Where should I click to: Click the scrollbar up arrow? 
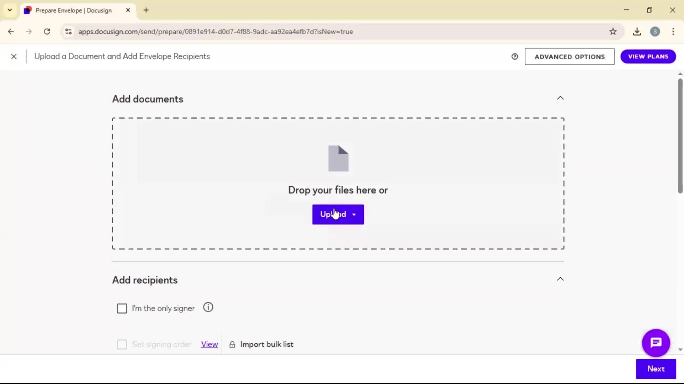click(680, 74)
